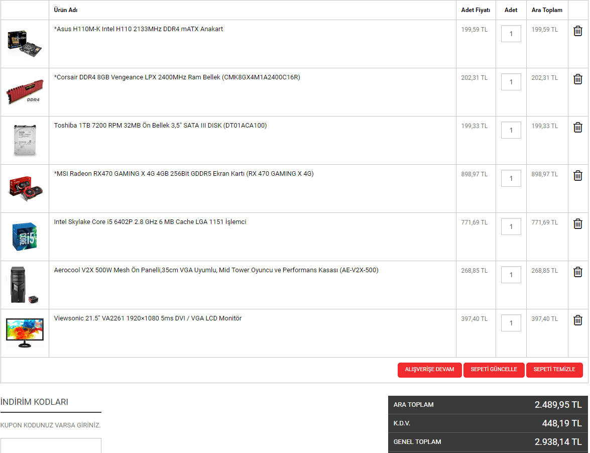The width and height of the screenshot is (590, 453).
Task: Select the İNDİRİM KODLARI heading
Action: (34, 402)
